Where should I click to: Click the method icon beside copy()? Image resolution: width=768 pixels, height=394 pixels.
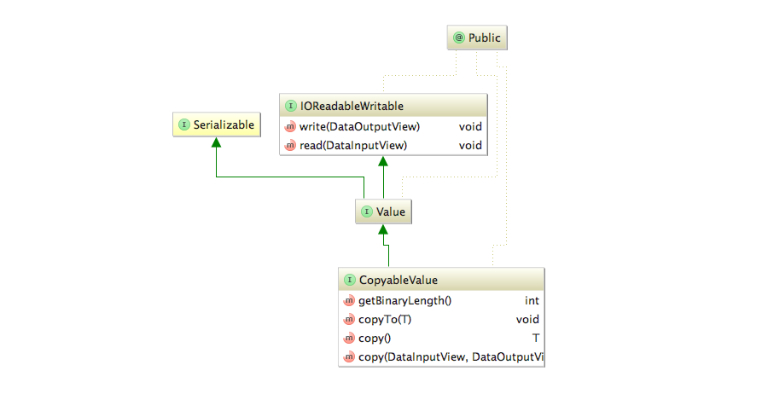[x=349, y=339]
